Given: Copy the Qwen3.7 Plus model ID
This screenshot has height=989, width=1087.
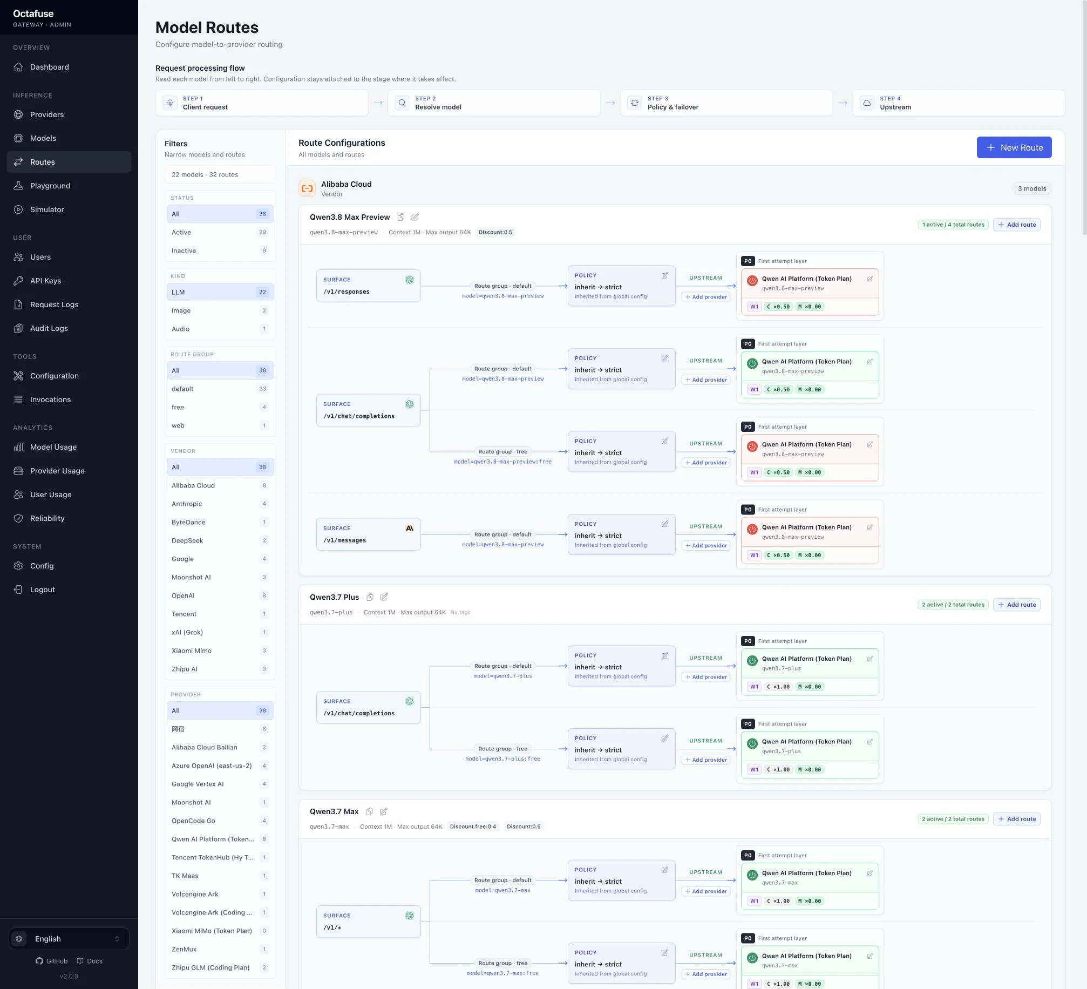Looking at the screenshot, I should (370, 597).
